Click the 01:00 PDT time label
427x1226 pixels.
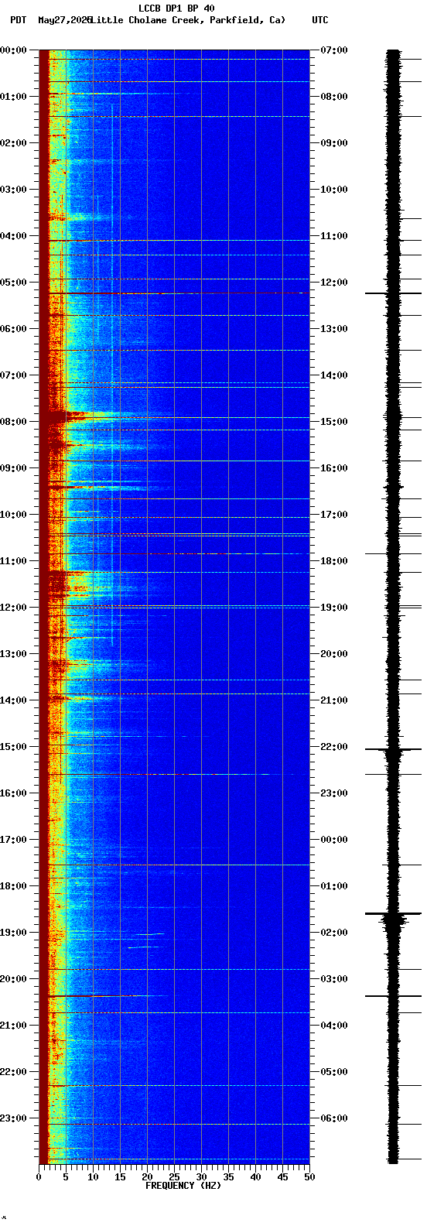tap(13, 97)
